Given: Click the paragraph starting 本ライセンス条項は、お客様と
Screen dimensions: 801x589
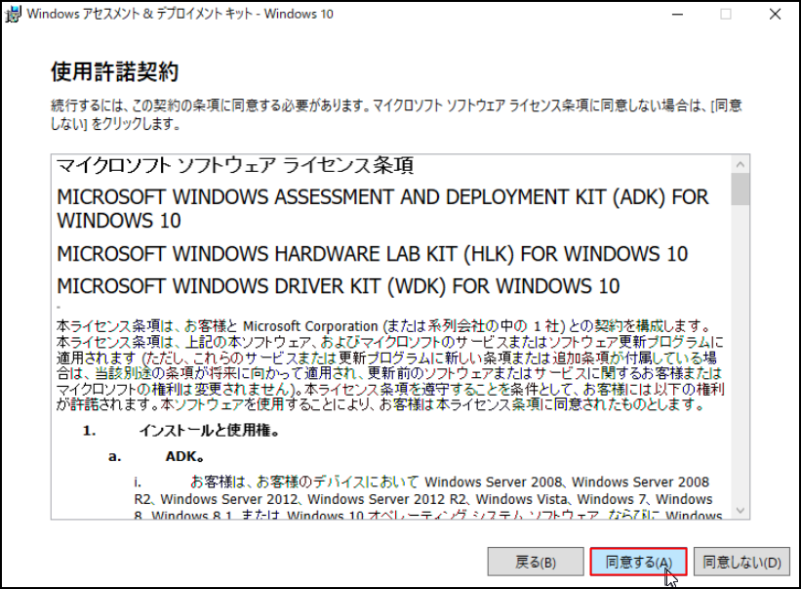Looking at the screenshot, I should (x=390, y=365).
